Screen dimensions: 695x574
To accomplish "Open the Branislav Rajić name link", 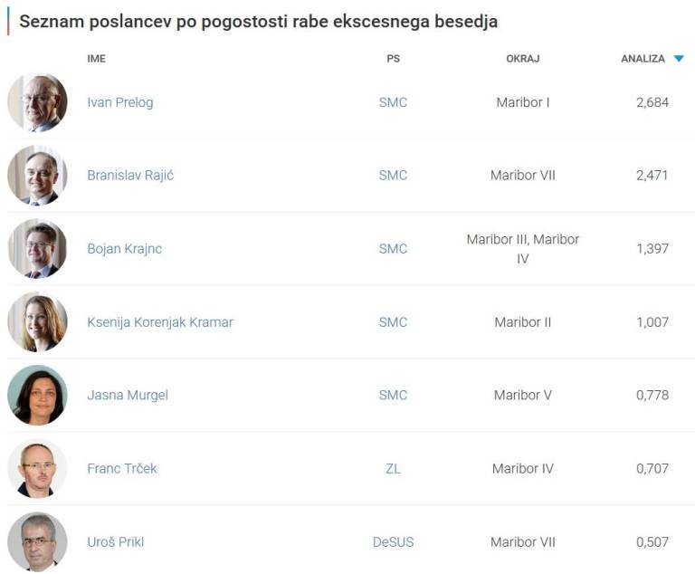I will pyautogui.click(x=130, y=176).
